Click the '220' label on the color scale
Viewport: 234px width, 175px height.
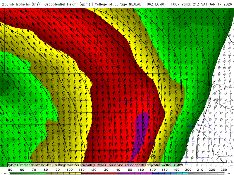click(212, 170)
